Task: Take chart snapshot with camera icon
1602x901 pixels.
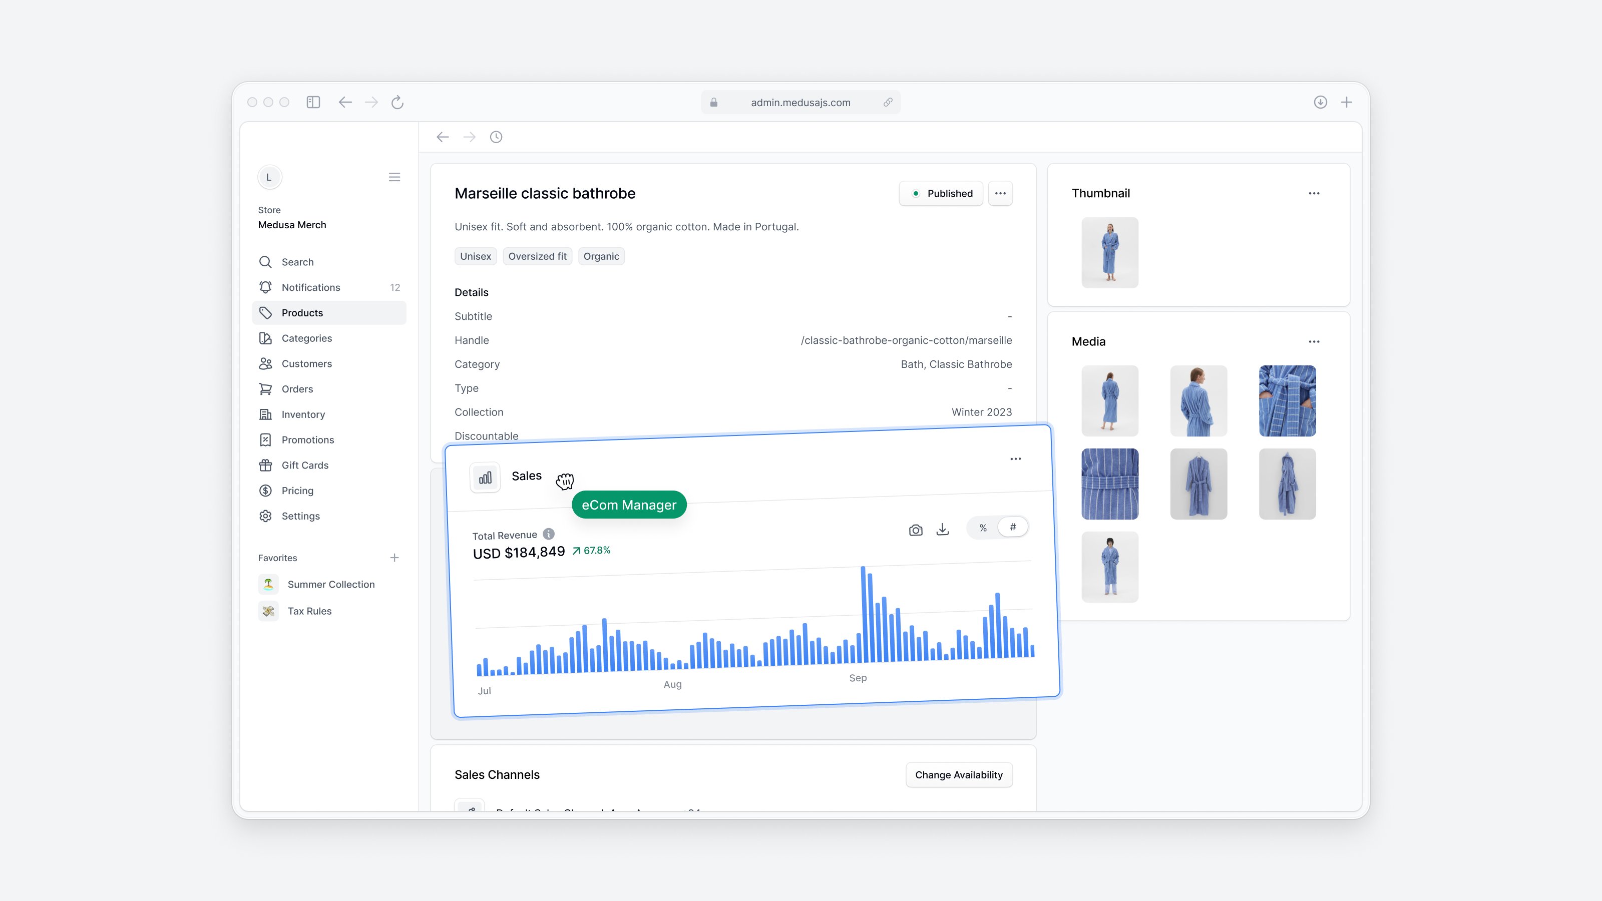Action: point(916,530)
